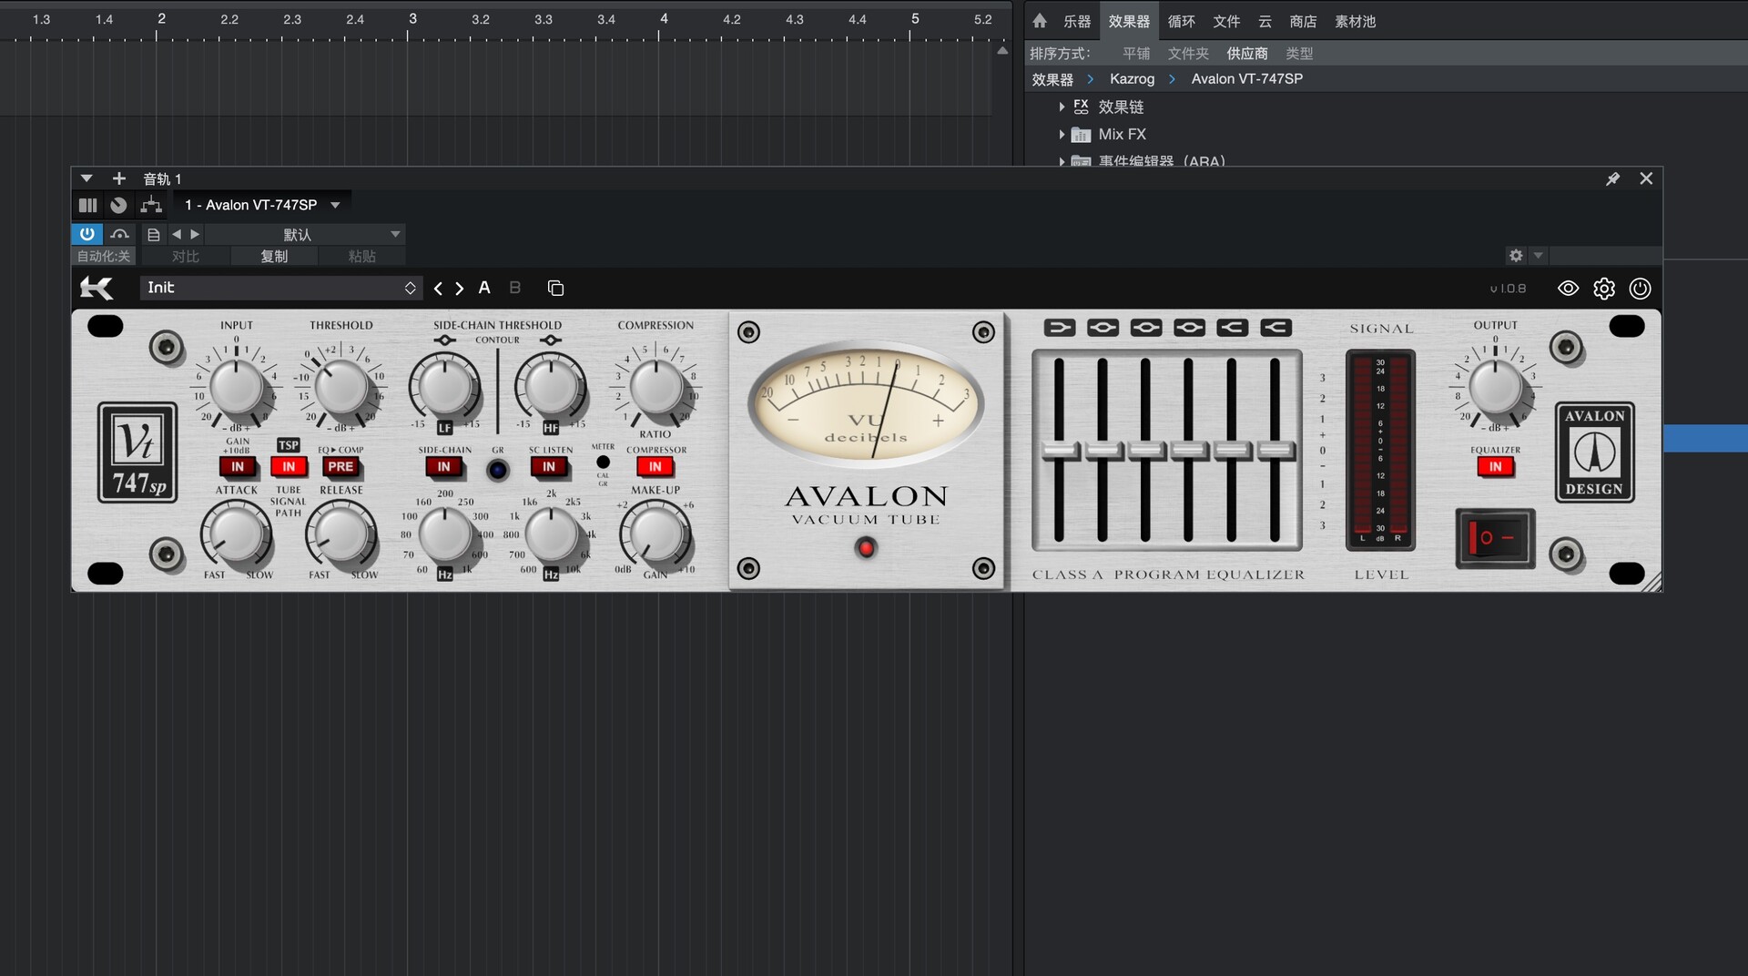Expand the 效果链 folder
The width and height of the screenshot is (1748, 976).
coord(1062,107)
